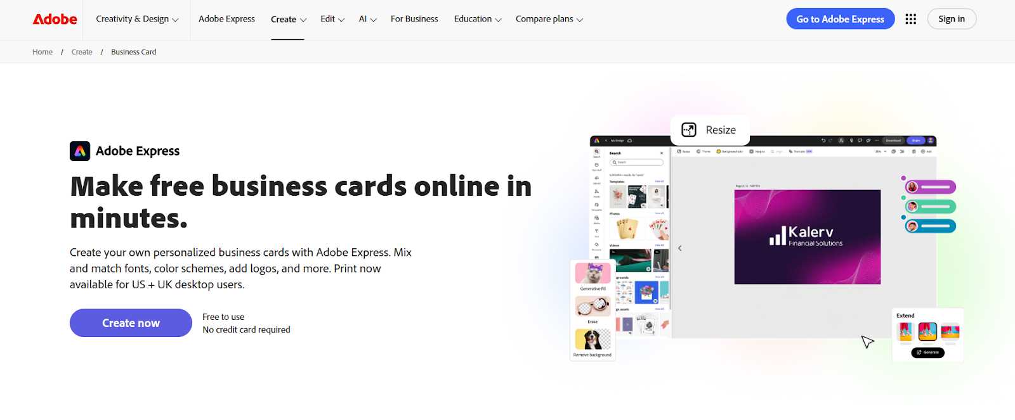Click the Adobe Express logo icon above the headline
The width and height of the screenshot is (1015, 420).
[80, 151]
